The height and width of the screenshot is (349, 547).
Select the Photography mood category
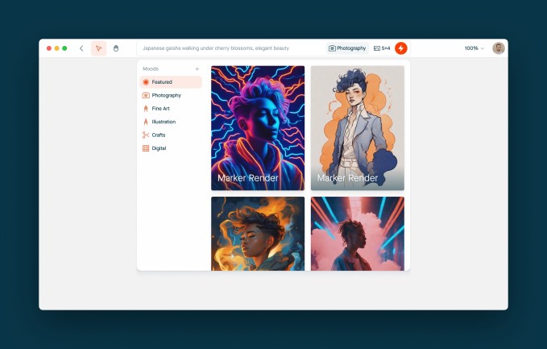(x=171, y=95)
